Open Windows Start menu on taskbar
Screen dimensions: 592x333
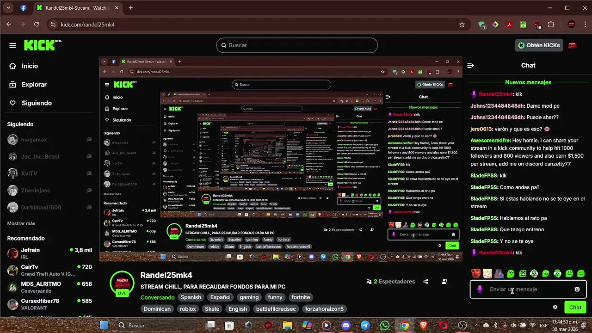(104, 326)
